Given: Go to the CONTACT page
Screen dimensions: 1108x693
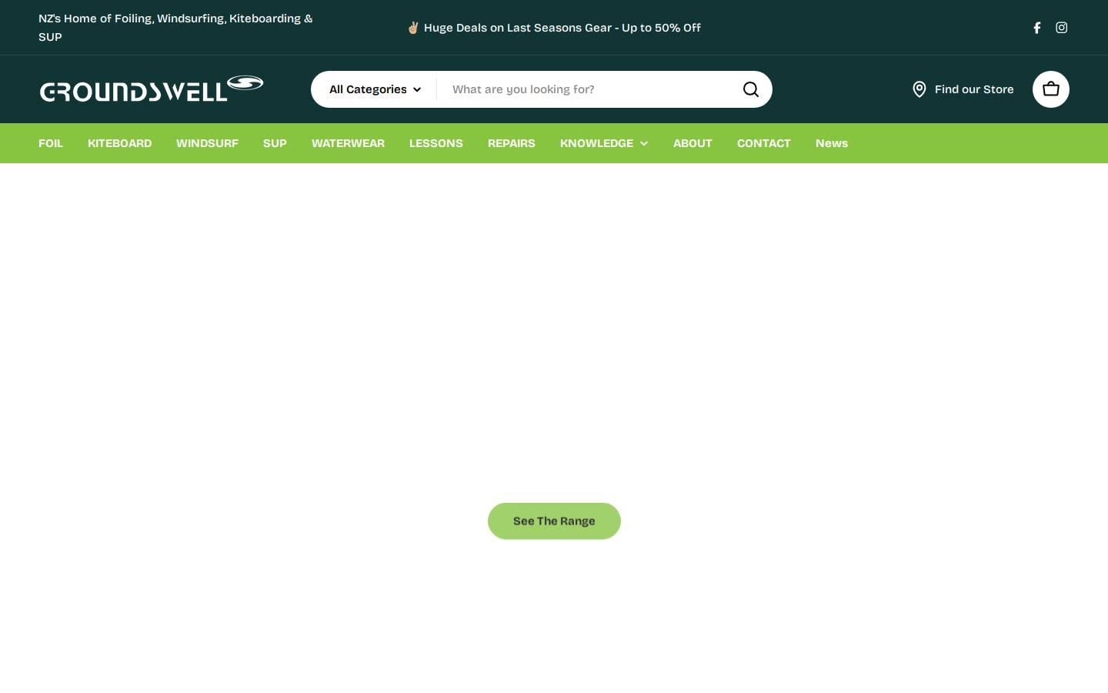Looking at the screenshot, I should [764, 143].
